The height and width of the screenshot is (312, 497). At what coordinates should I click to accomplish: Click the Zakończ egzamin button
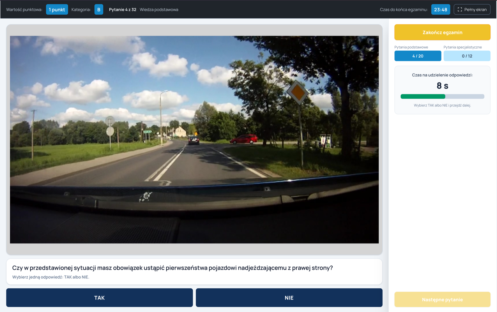442,32
